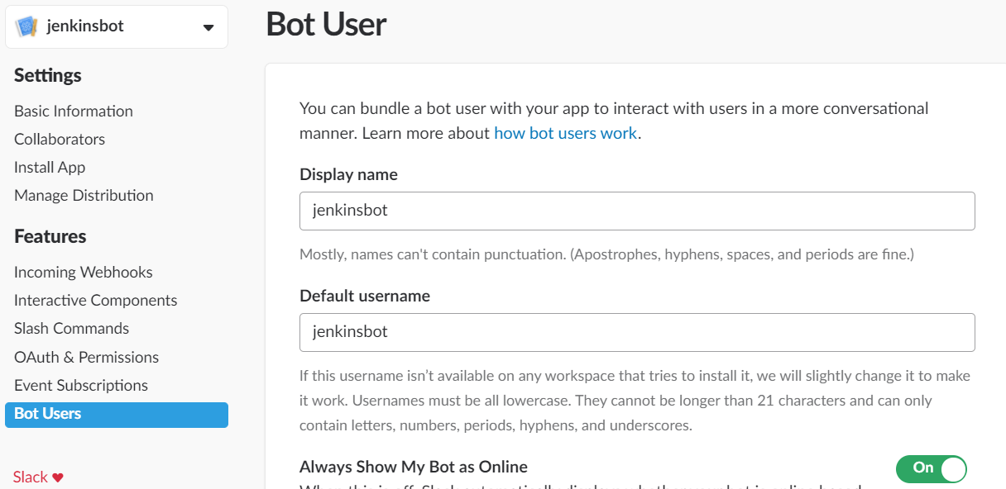Click the username rules help text

635,401
